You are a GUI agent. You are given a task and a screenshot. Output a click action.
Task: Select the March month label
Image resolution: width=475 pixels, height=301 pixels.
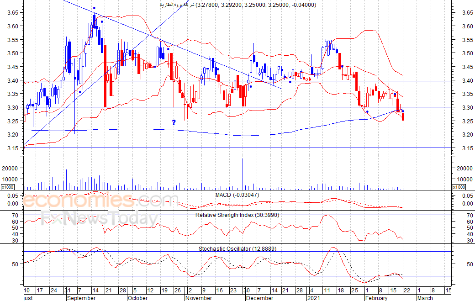(425, 298)
